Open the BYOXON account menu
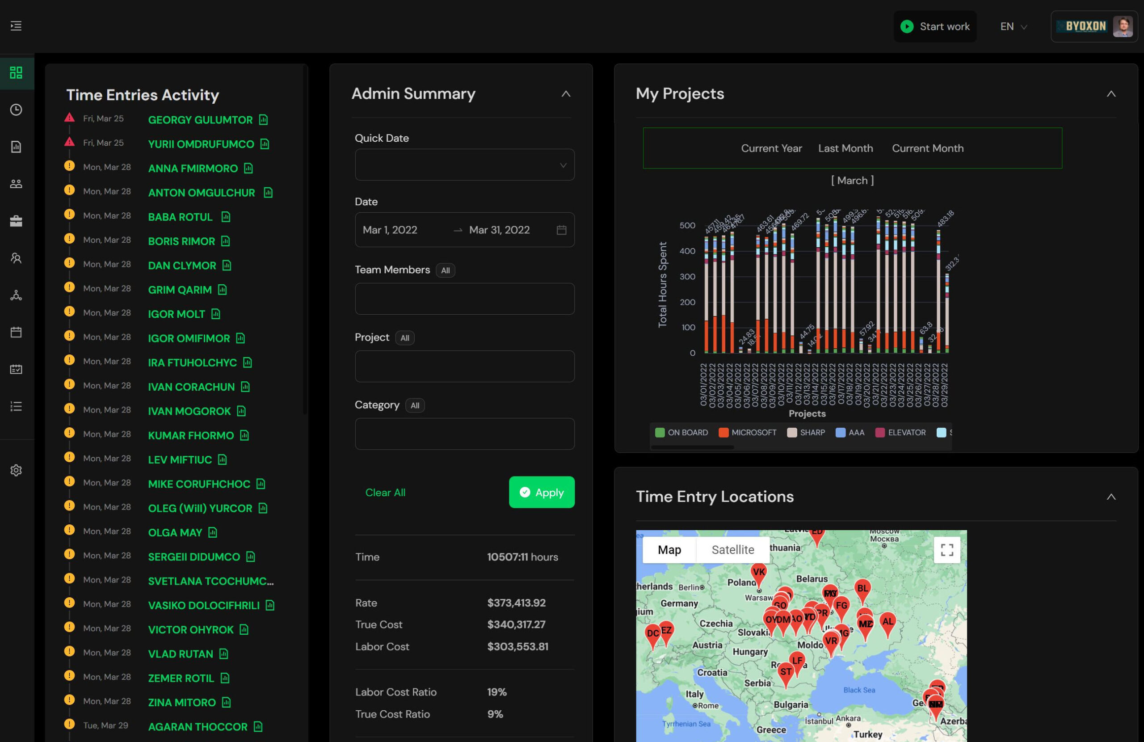 tap(1094, 26)
